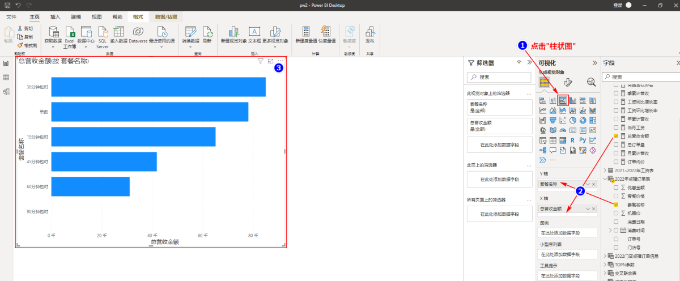The height and width of the screenshot is (281, 680).
Task: Open dropdown for 套餐名称 in Y axis
Action: [588, 184]
